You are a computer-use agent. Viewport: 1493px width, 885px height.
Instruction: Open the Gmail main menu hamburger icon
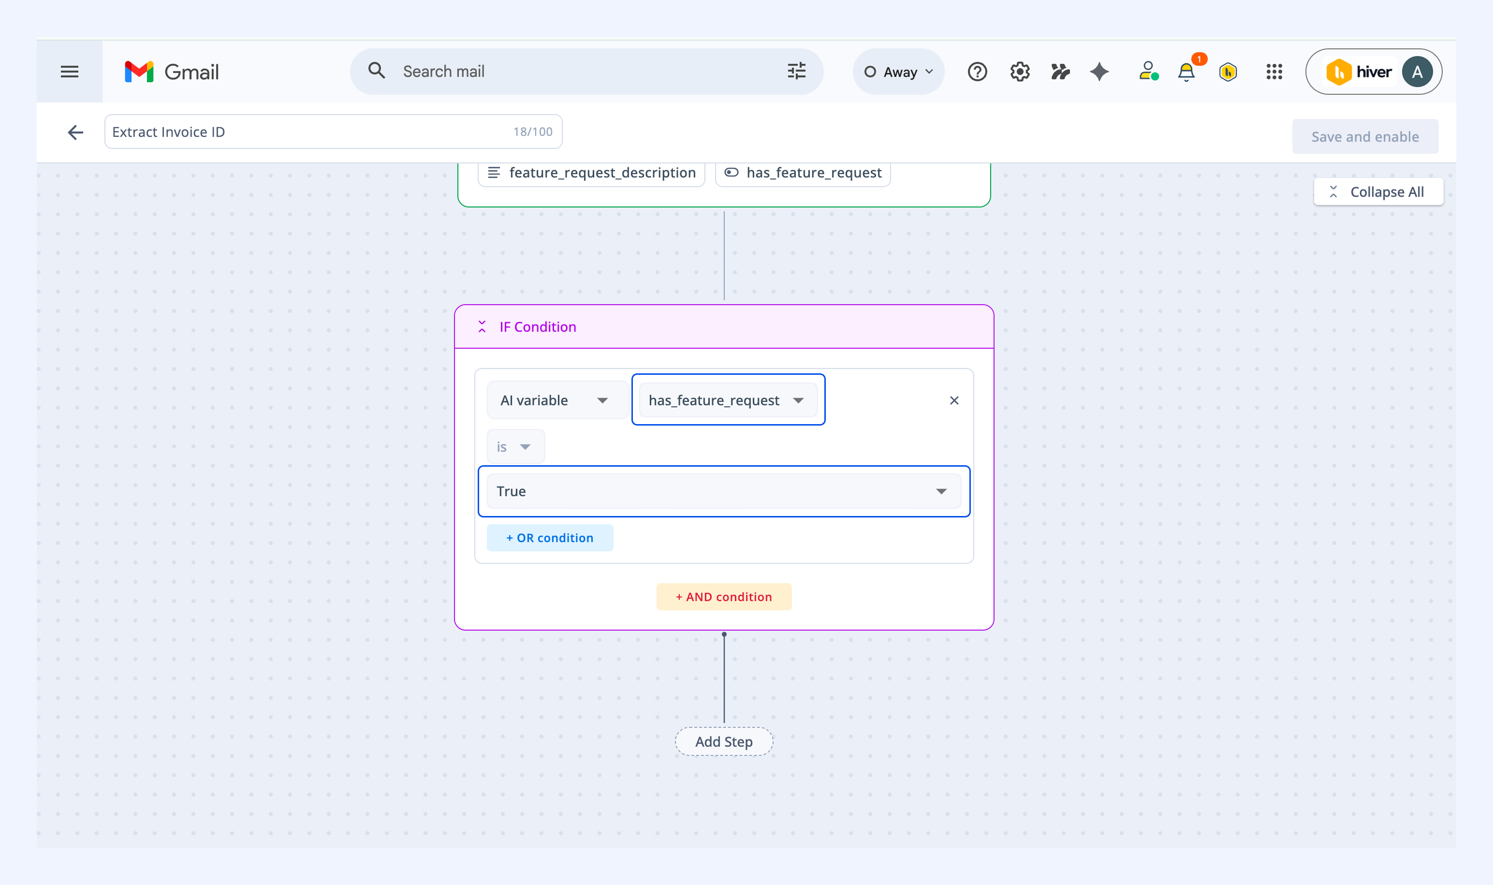pos(70,72)
